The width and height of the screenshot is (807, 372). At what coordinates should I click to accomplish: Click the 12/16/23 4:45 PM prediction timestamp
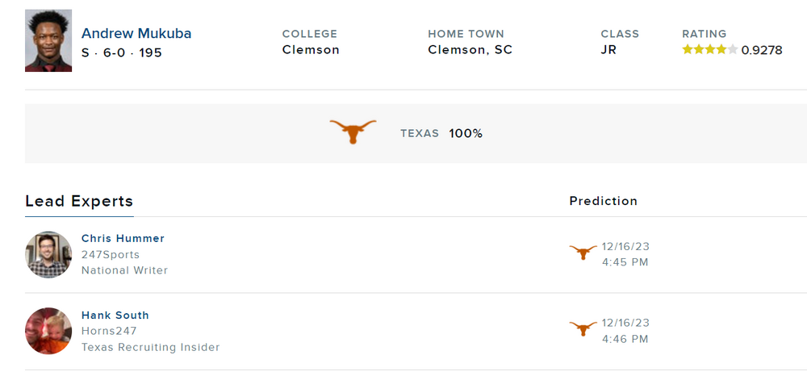coord(625,254)
